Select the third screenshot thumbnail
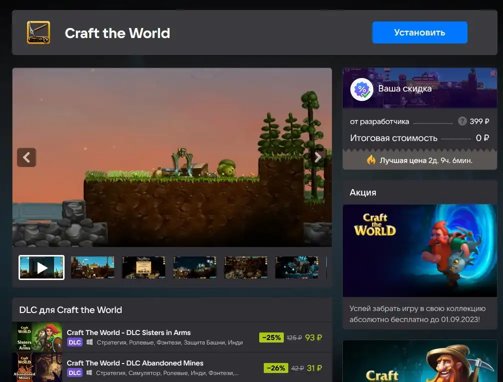 point(144,267)
